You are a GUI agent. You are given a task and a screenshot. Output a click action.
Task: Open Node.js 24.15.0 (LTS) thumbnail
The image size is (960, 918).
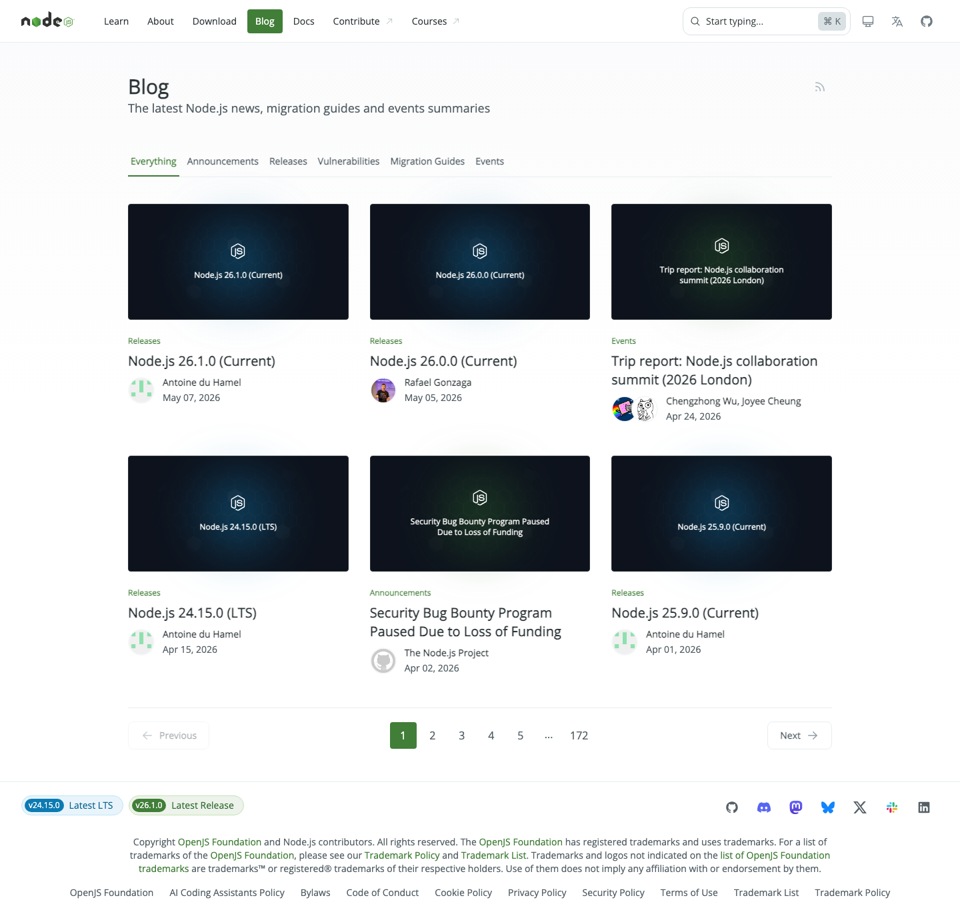[x=238, y=514]
